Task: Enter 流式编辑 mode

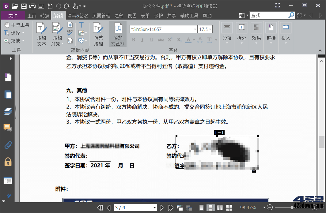Action: tap(99, 34)
